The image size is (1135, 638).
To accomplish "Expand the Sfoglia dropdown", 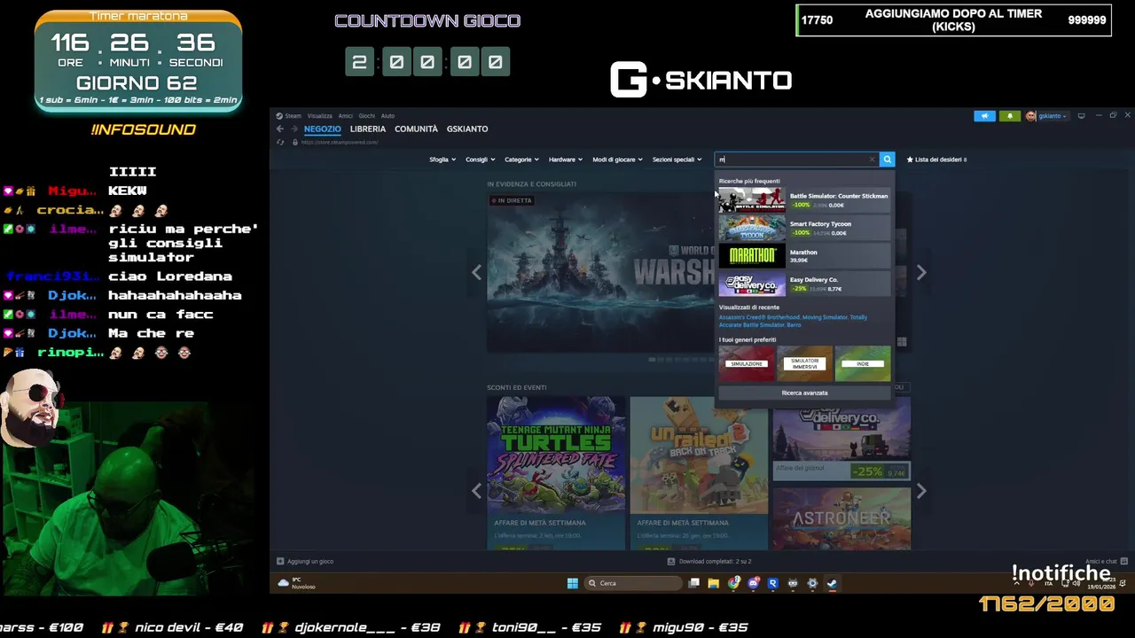I will tap(442, 159).
